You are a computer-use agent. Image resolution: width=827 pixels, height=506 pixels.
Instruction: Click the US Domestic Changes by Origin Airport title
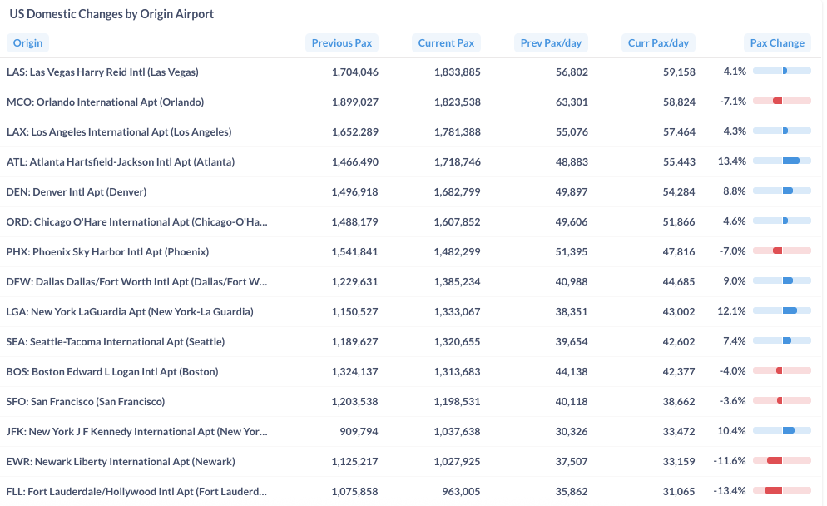pos(111,14)
